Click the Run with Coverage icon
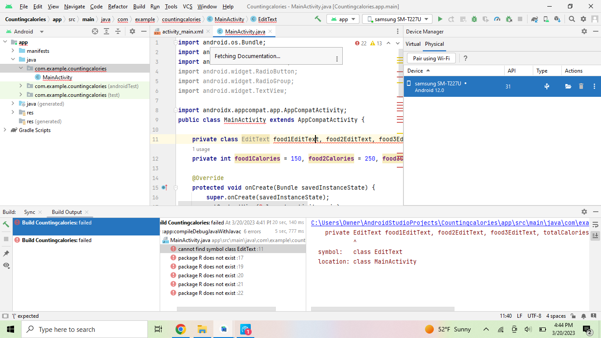 pos(486,19)
